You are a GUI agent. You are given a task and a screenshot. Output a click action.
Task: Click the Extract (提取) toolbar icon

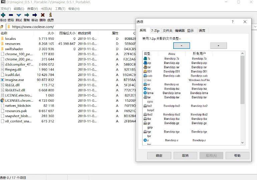click(11, 15)
